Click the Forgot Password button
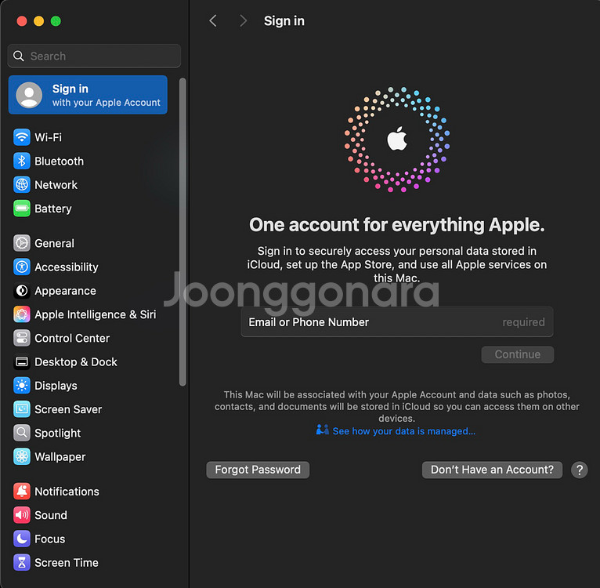Screen dimensions: 600x588 (x=258, y=470)
